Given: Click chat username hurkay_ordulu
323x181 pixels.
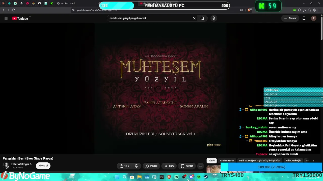Looking at the screenshot, I should (x=256, y=127).
